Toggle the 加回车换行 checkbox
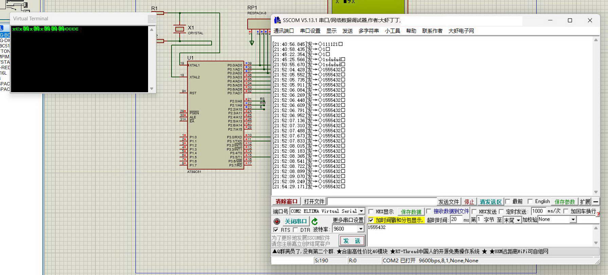This screenshot has width=608, height=275. point(566,211)
